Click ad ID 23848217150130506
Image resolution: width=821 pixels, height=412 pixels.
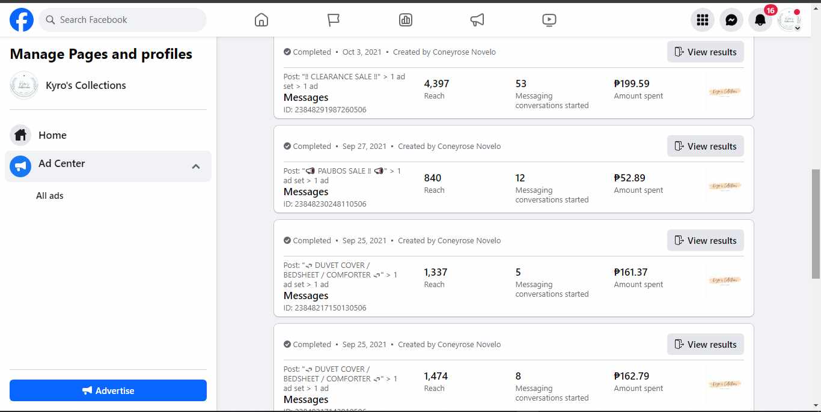[325, 308]
